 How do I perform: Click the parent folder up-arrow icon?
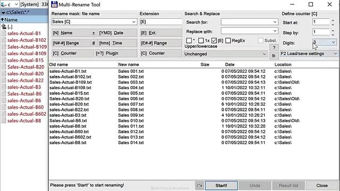(4, 27)
